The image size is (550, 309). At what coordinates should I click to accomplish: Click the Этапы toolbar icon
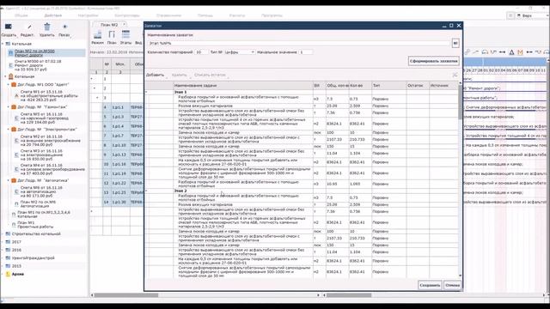click(x=125, y=34)
